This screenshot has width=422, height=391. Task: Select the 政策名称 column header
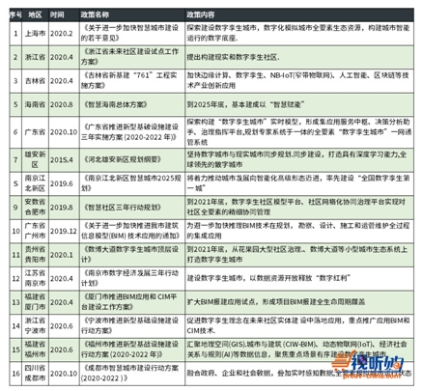95,14
